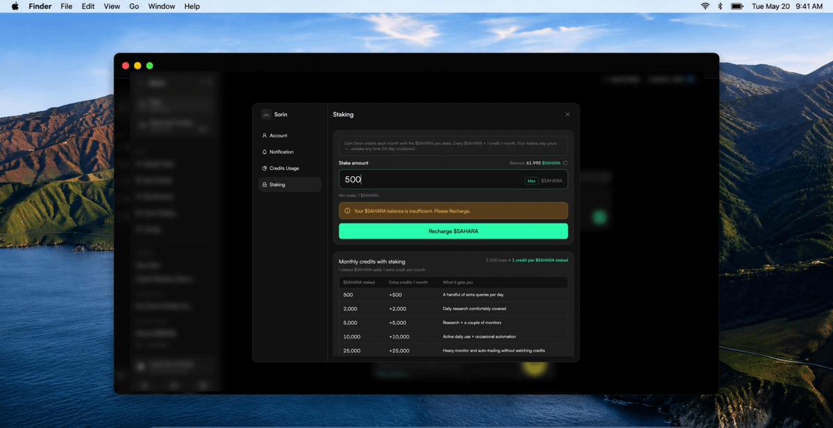Click the 61.995 balance value
833x428 pixels.
point(532,163)
